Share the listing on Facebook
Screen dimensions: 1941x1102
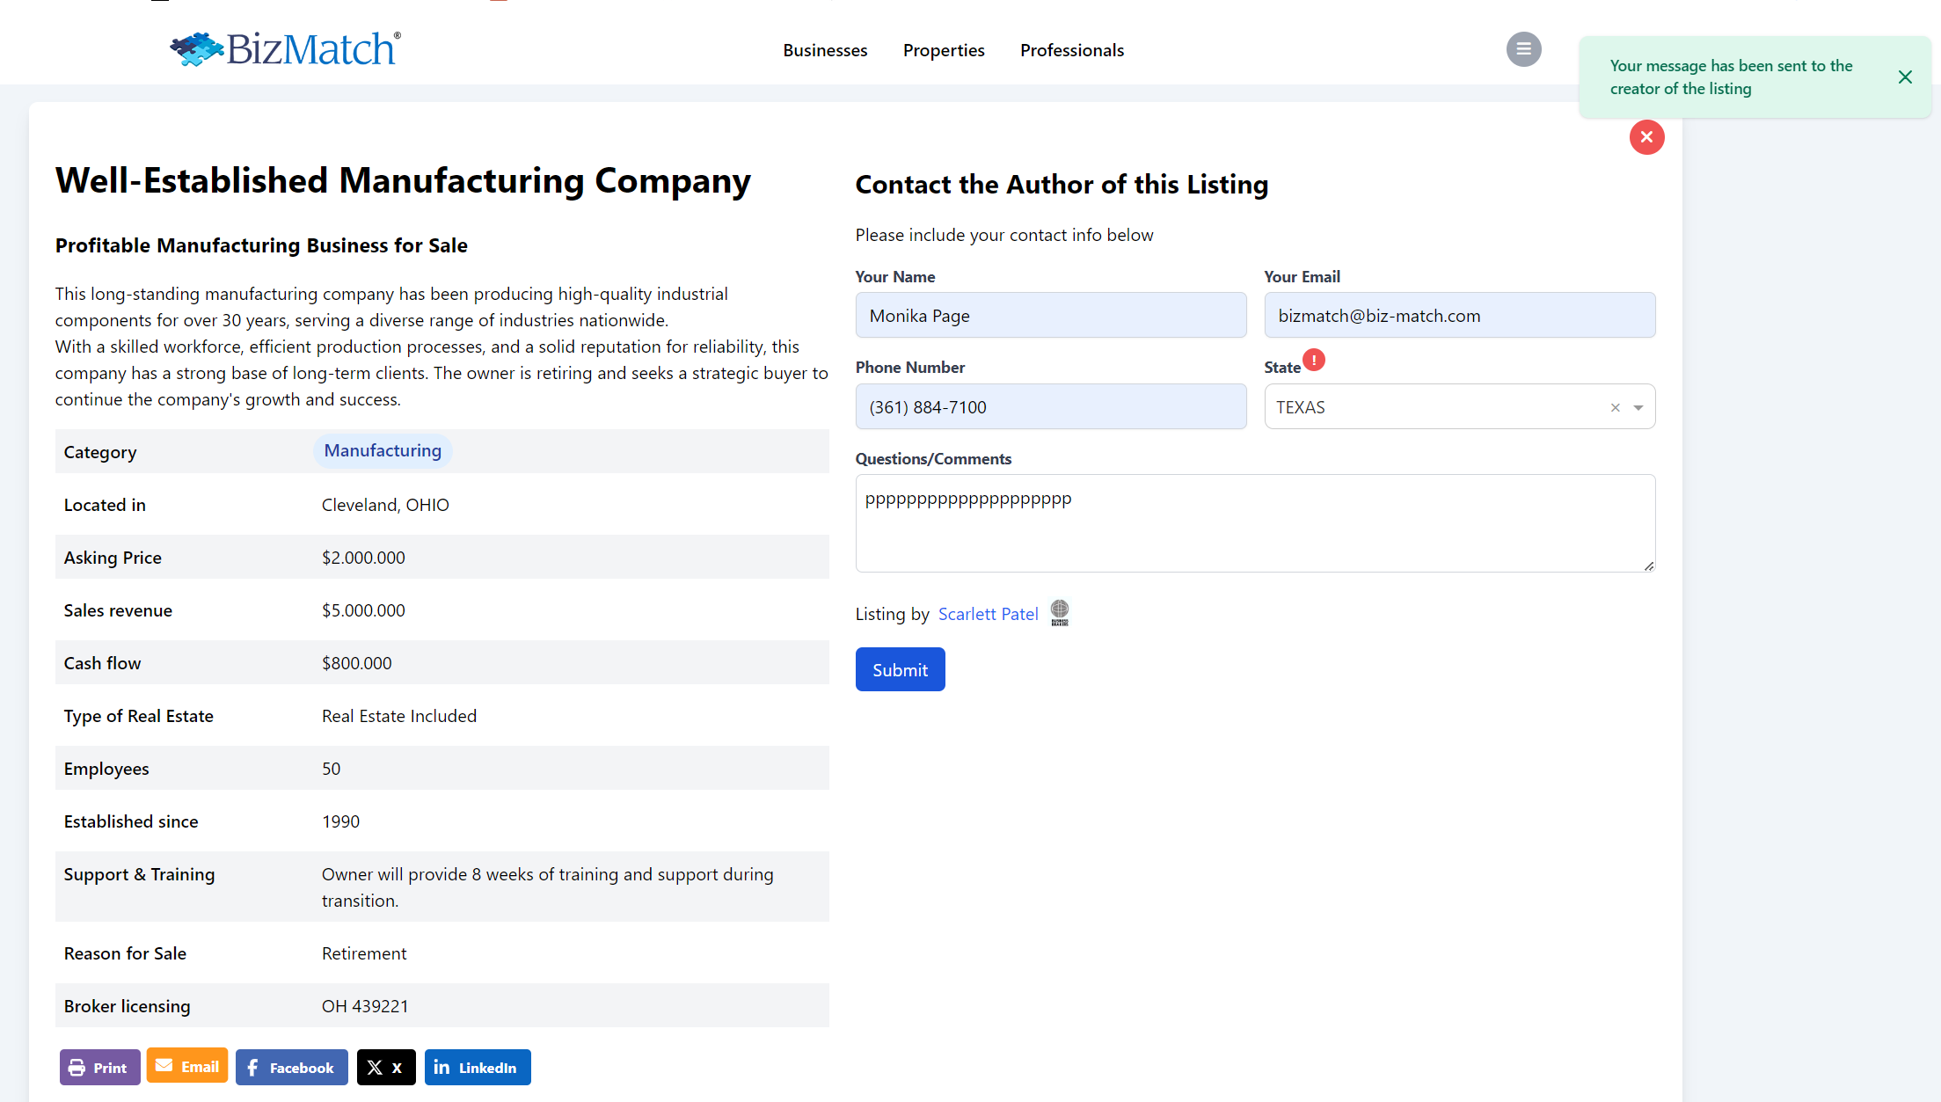click(x=291, y=1067)
